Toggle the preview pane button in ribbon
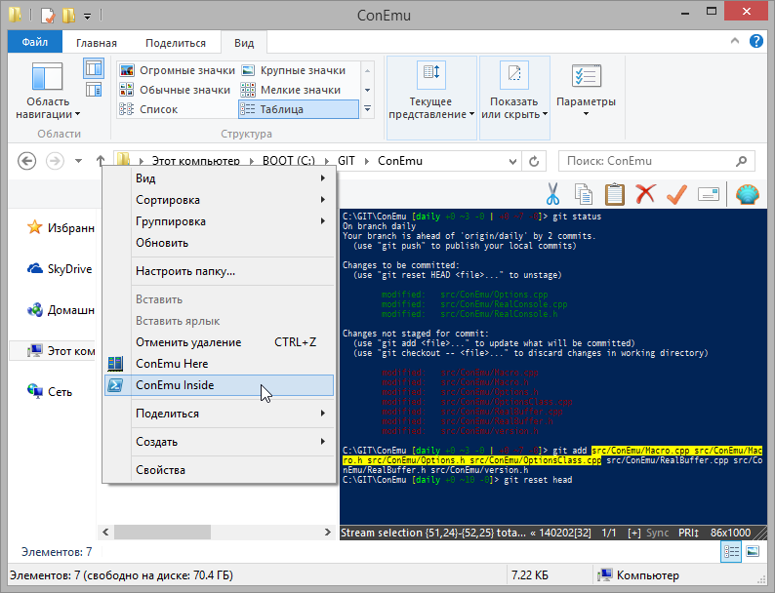 (x=94, y=67)
